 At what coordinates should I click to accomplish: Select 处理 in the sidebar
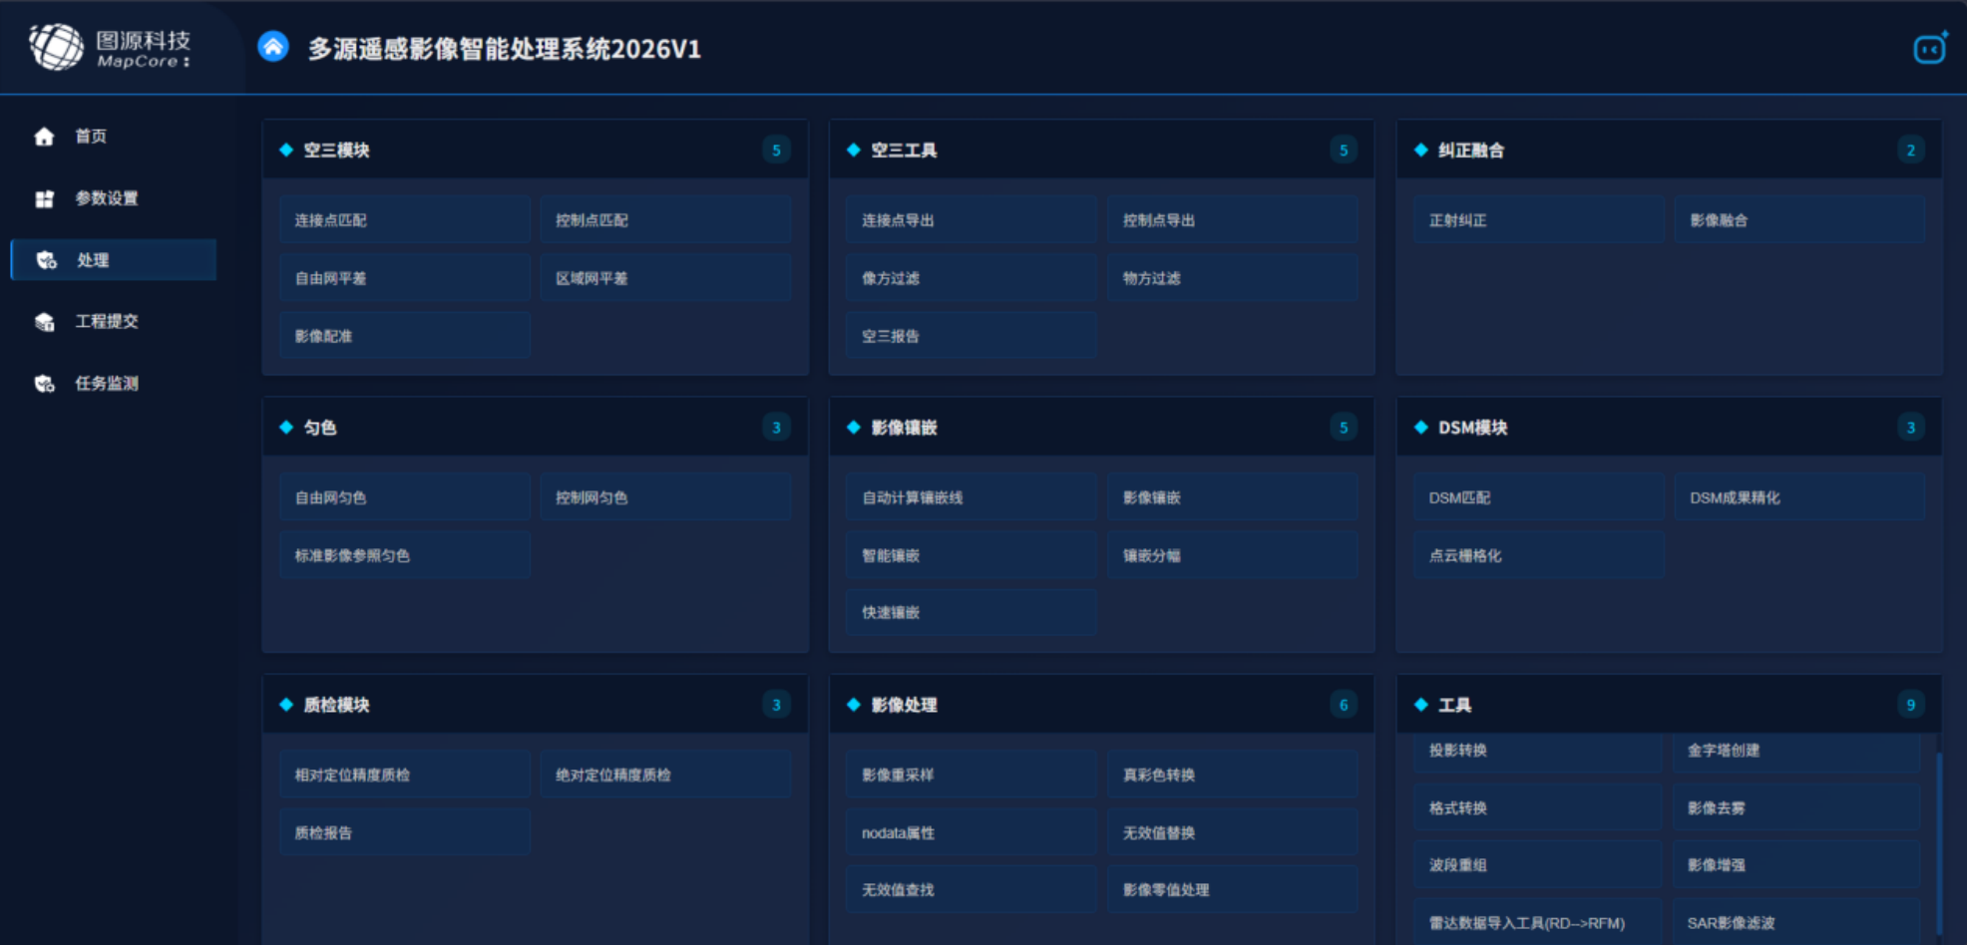(114, 260)
